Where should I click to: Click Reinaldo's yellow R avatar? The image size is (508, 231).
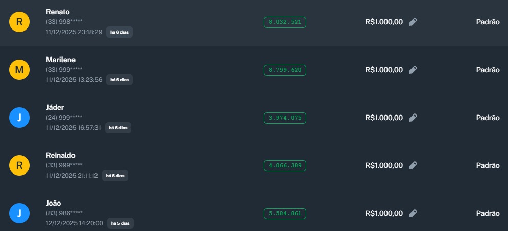pyautogui.click(x=19, y=165)
